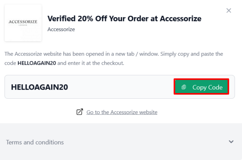Click empty space inside the coupon code box
This screenshot has height=160, width=242.
119,87
